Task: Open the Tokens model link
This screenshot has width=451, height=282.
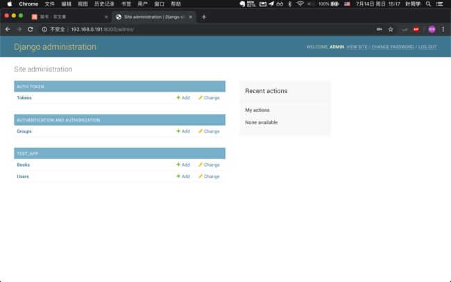Action: click(x=24, y=98)
